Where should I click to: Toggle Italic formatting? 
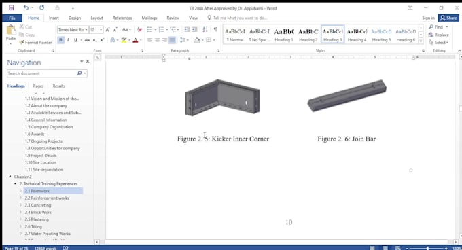(x=68, y=40)
